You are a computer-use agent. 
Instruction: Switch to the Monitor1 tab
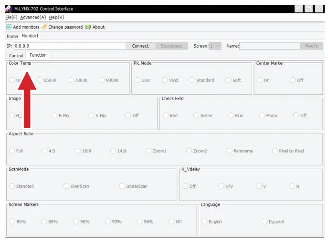click(x=30, y=36)
